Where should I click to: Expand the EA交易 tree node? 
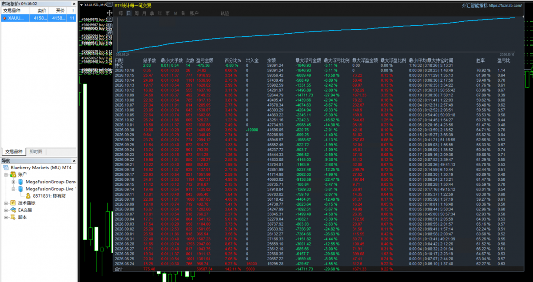tap(6, 210)
